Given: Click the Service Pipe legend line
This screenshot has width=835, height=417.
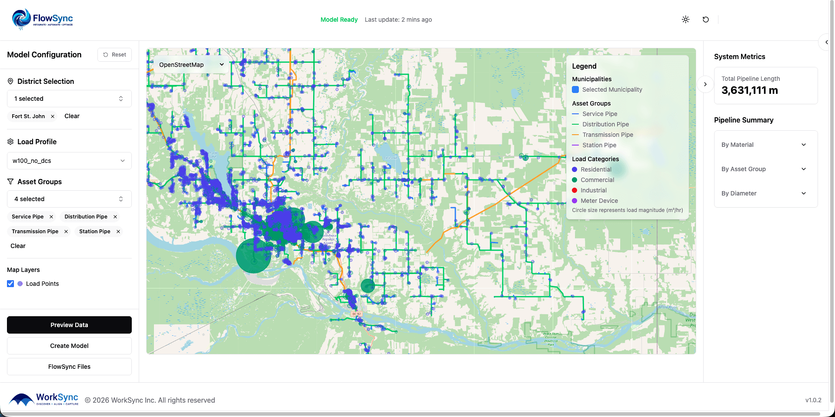Looking at the screenshot, I should tap(575, 114).
